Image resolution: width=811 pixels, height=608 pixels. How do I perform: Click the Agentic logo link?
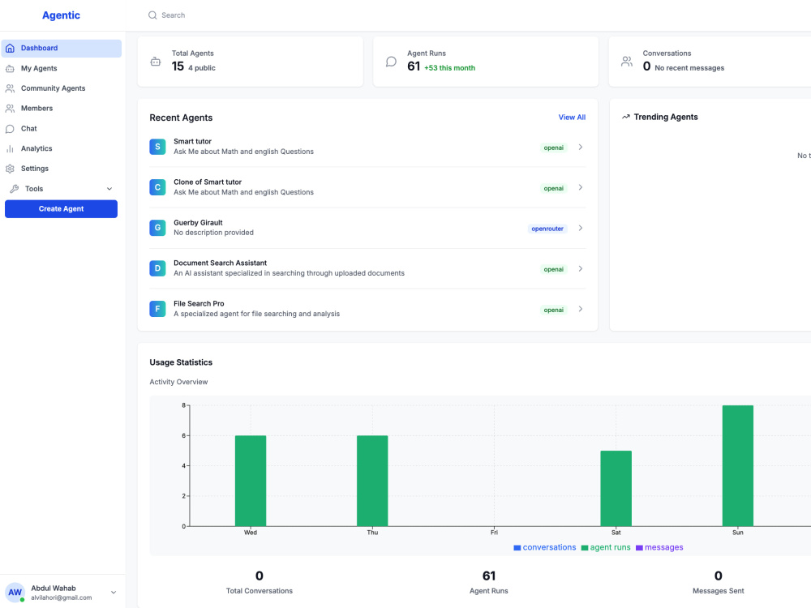pos(61,15)
